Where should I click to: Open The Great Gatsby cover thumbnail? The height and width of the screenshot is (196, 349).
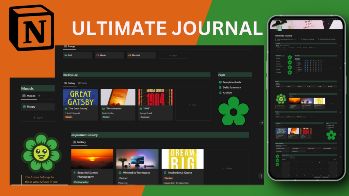[x=80, y=97]
